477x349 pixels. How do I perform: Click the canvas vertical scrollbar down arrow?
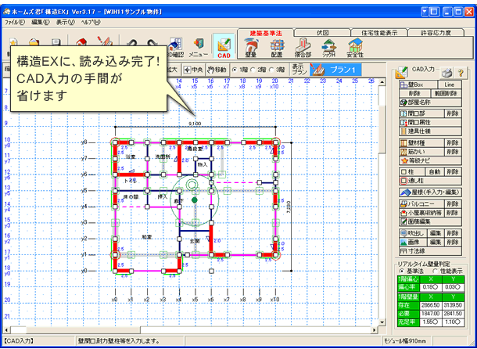pos(382,322)
